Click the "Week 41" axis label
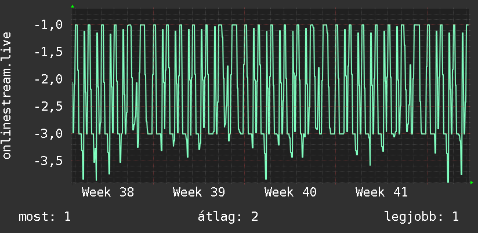Image resolution: width=478 pixels, height=233 pixels. pyautogui.click(x=382, y=192)
